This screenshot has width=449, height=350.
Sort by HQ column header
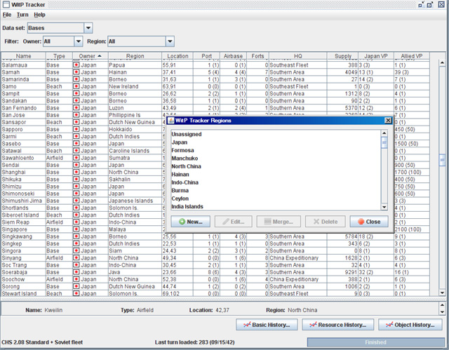297,56
